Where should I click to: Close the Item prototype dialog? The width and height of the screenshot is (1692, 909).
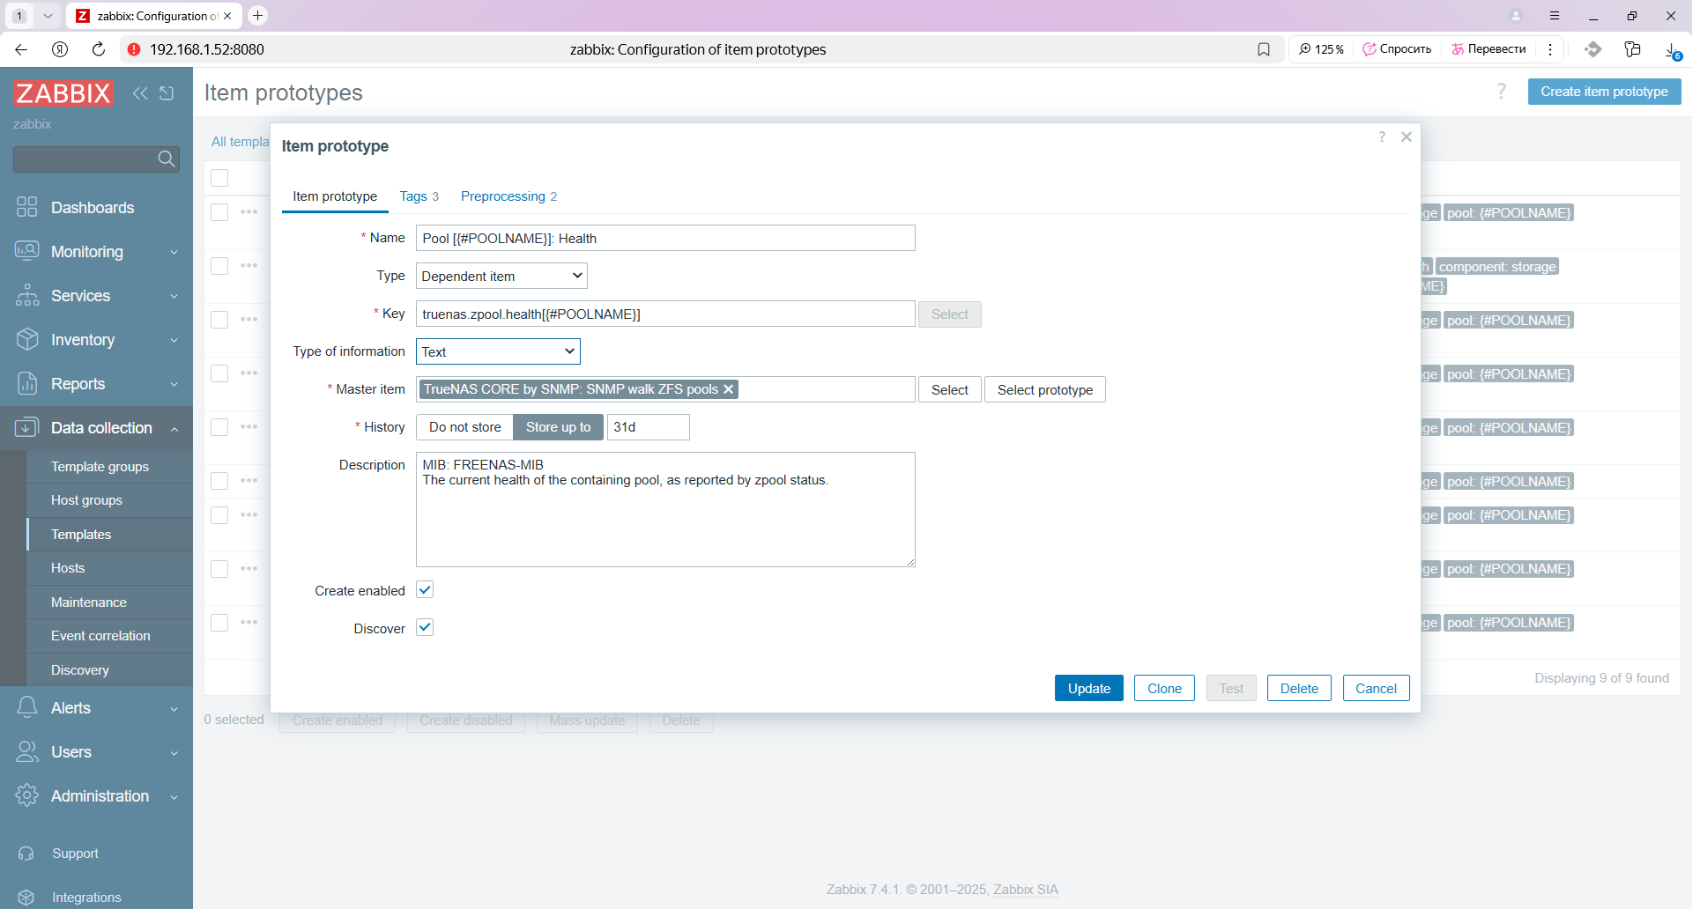point(1406,137)
